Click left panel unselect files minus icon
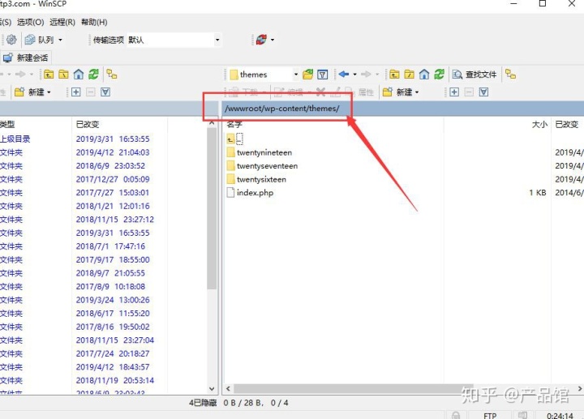Image resolution: width=584 pixels, height=419 pixels. click(91, 92)
